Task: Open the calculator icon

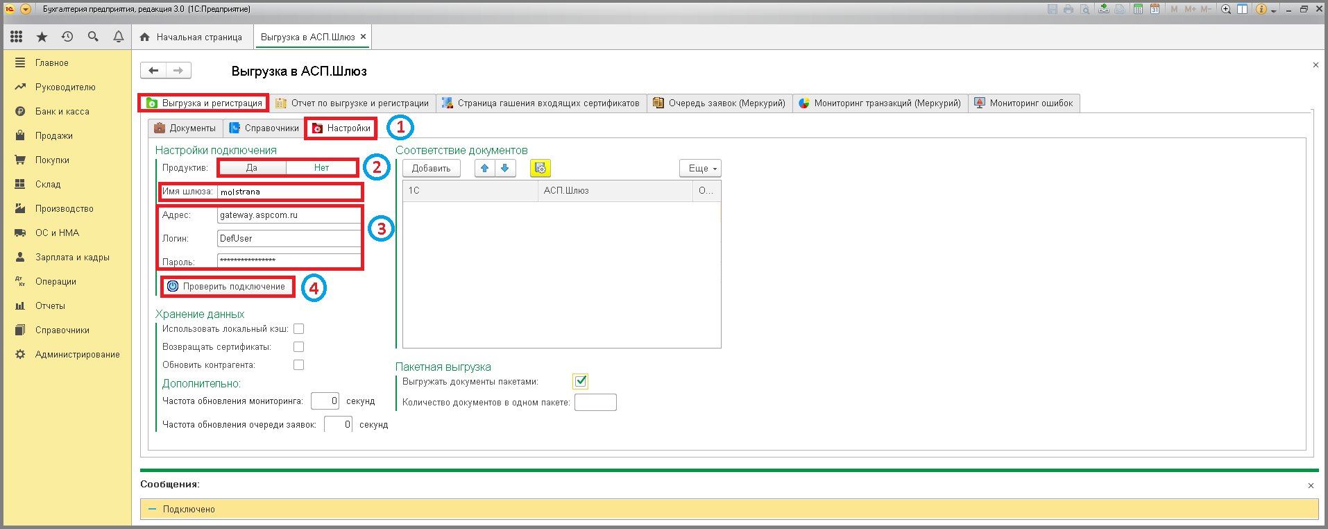Action: tap(1138, 9)
